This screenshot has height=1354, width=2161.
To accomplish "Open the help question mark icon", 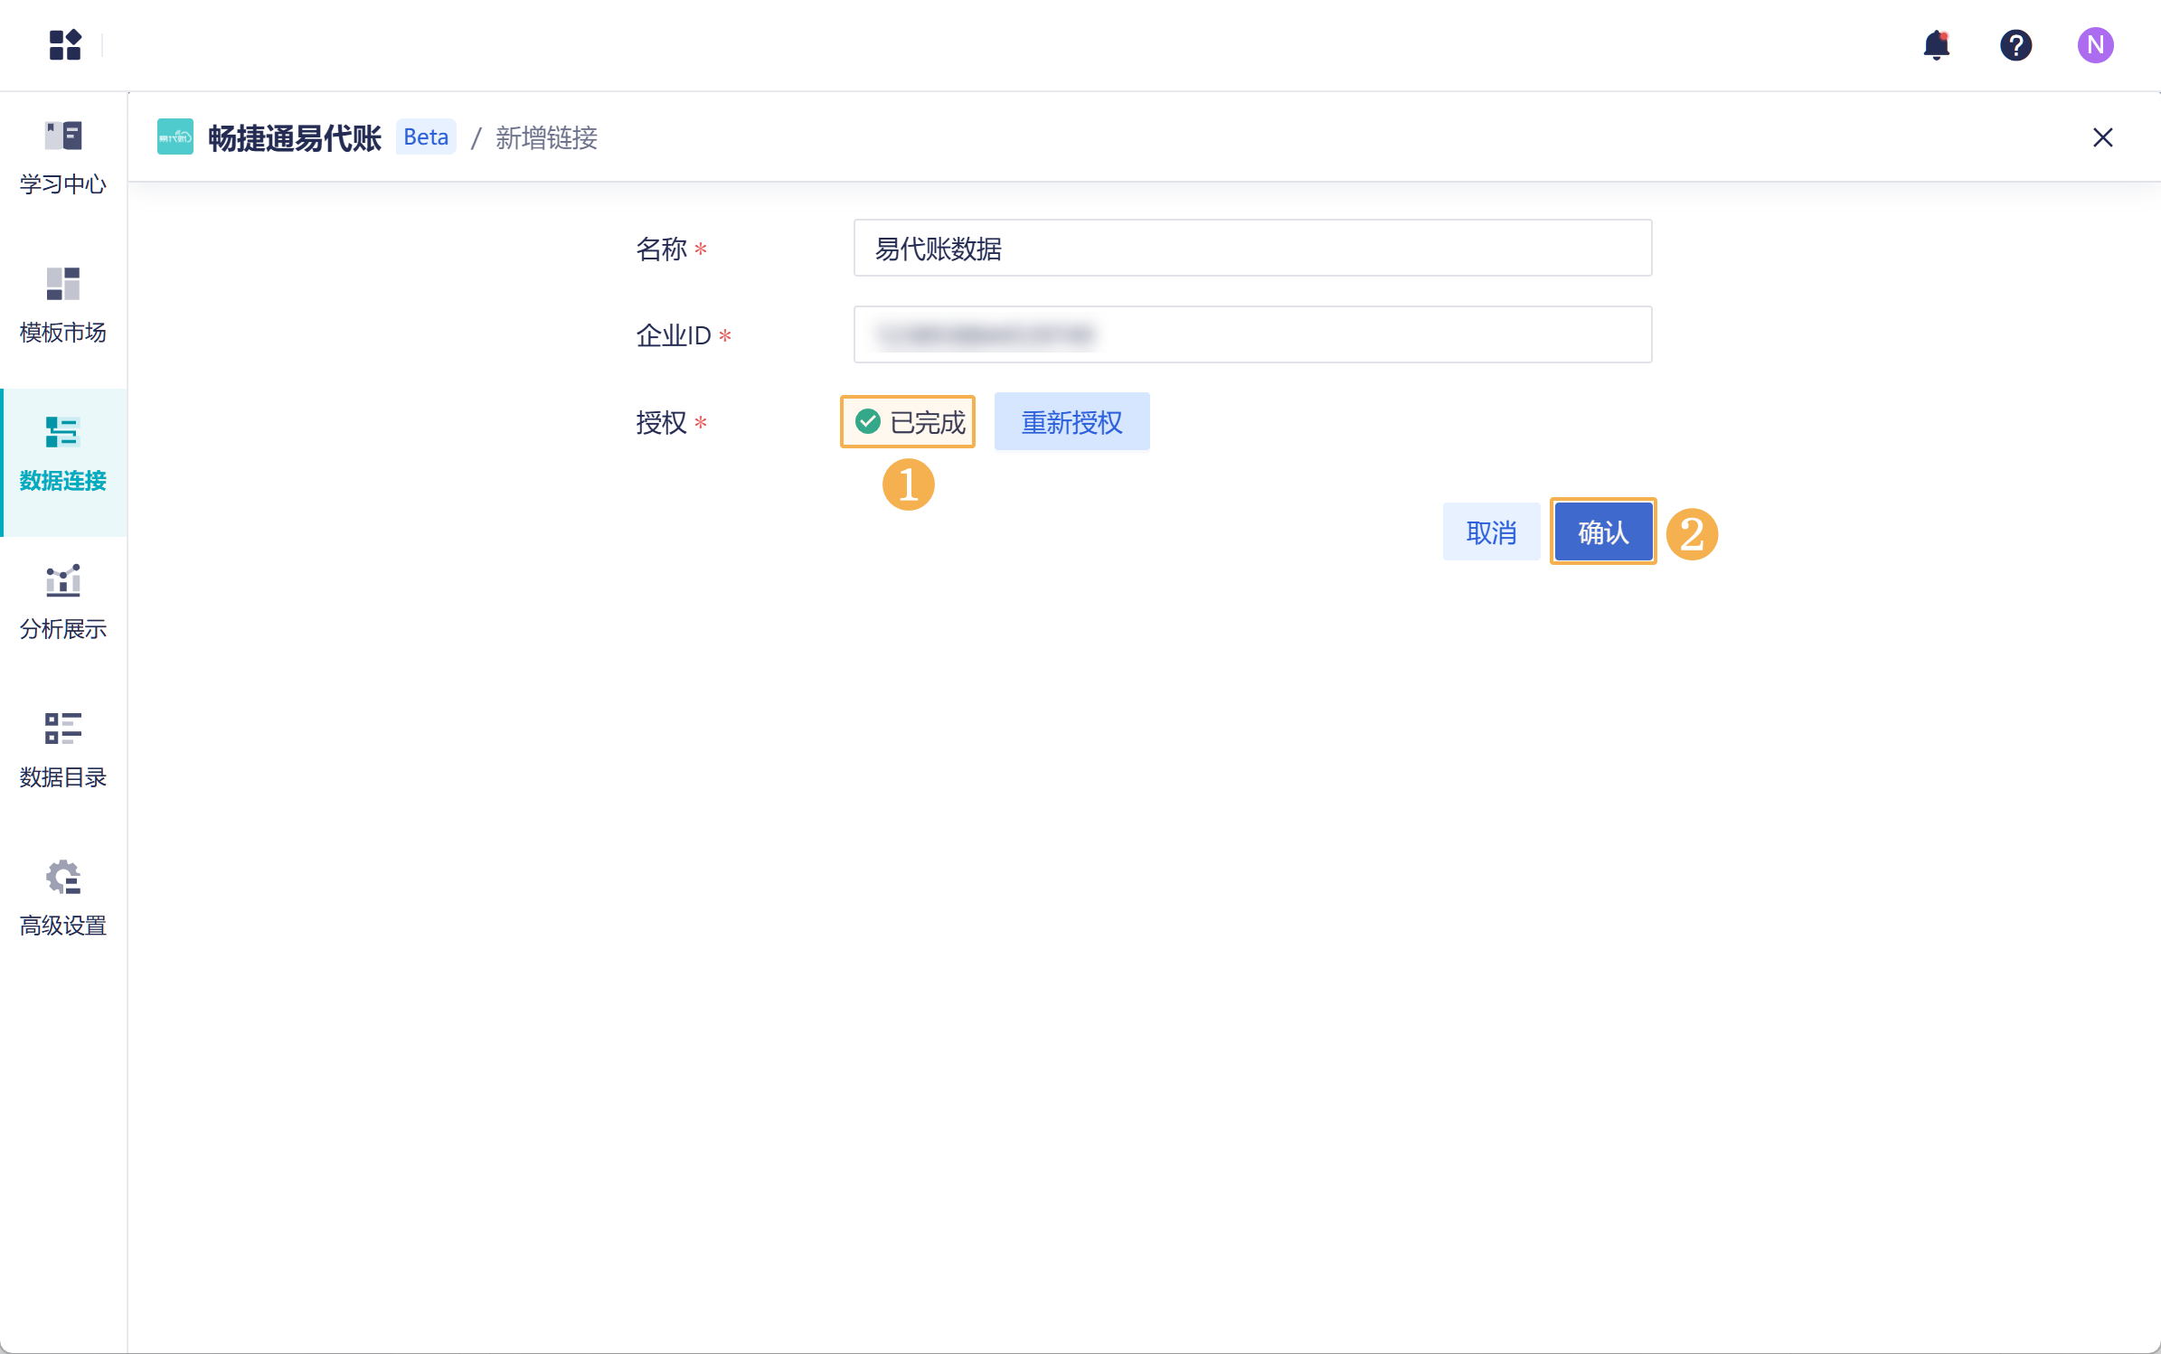I will pos(2015,45).
